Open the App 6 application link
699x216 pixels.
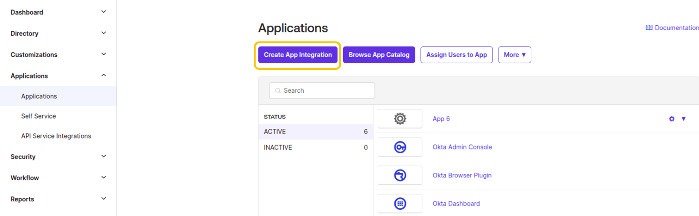pos(441,119)
